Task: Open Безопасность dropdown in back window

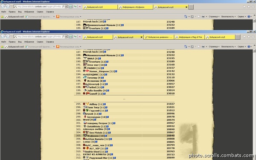Action: click(228, 17)
